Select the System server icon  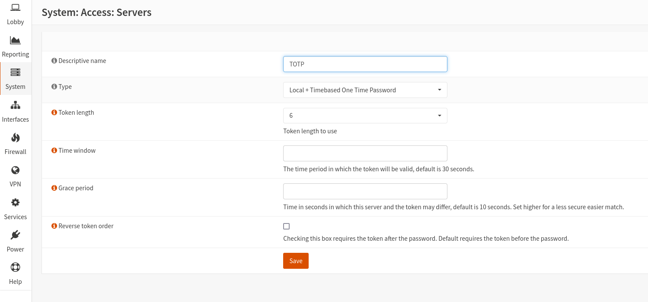pos(16,72)
